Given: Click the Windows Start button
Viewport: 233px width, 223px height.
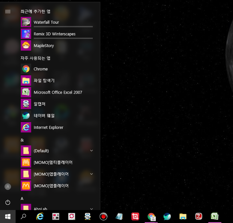Looking at the screenshot, I should [8, 216].
